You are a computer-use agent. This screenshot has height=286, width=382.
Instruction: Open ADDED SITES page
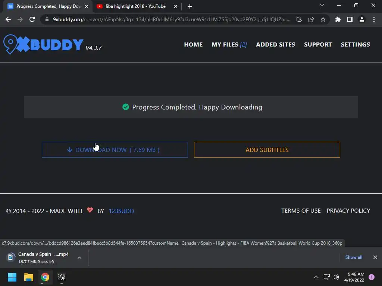tap(276, 45)
